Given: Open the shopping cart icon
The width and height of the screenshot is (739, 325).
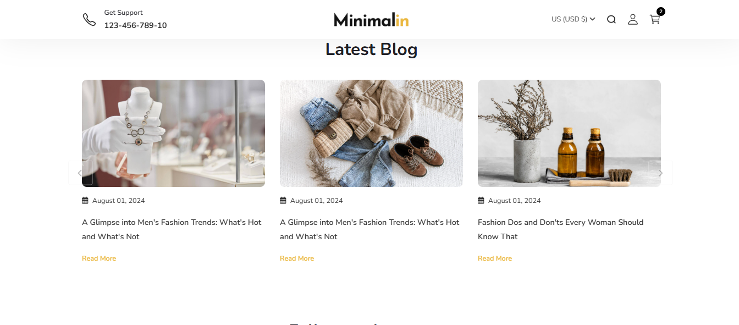Looking at the screenshot, I should tap(654, 19).
